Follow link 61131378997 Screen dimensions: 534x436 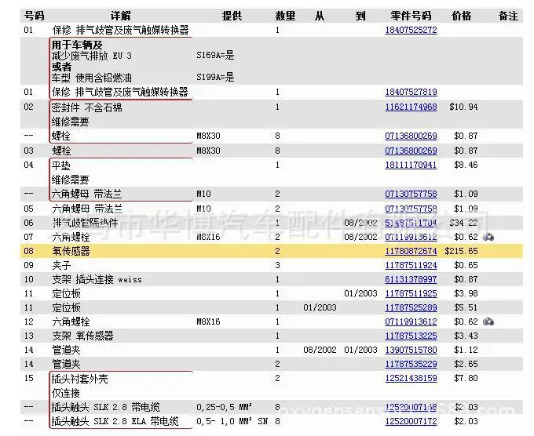(411, 279)
